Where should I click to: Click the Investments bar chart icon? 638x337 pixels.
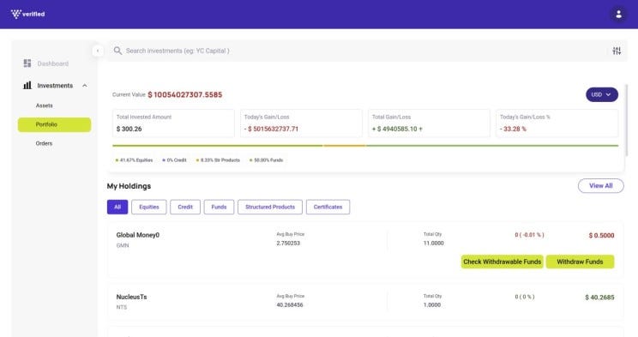click(x=27, y=86)
